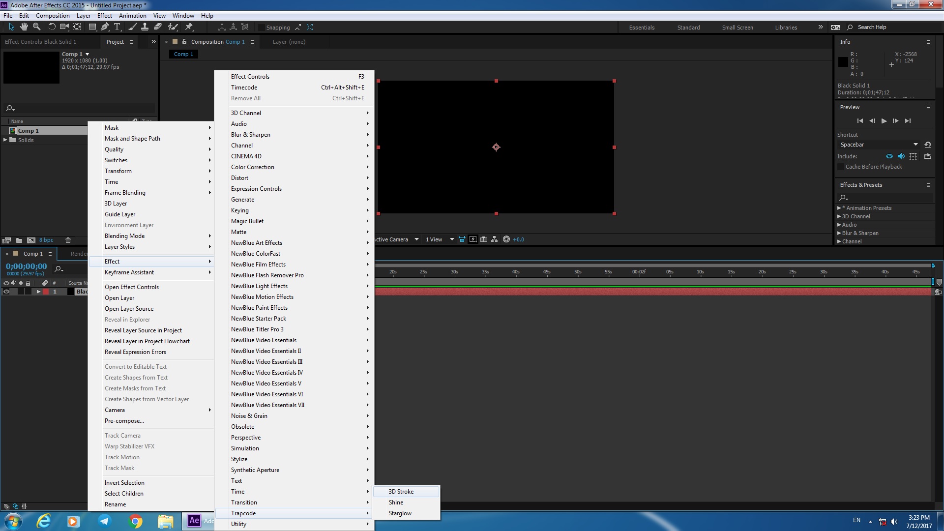Click the Interpret Footage icon in Project panel
The width and height of the screenshot is (944, 531).
pyautogui.click(x=7, y=240)
